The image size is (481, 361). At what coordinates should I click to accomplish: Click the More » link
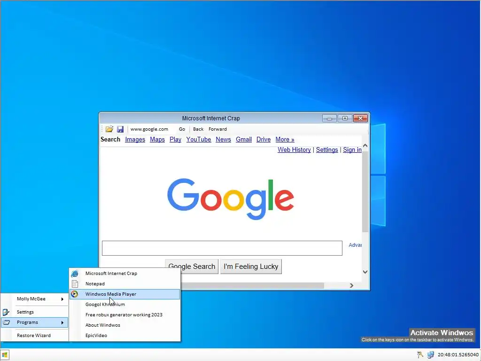point(285,139)
